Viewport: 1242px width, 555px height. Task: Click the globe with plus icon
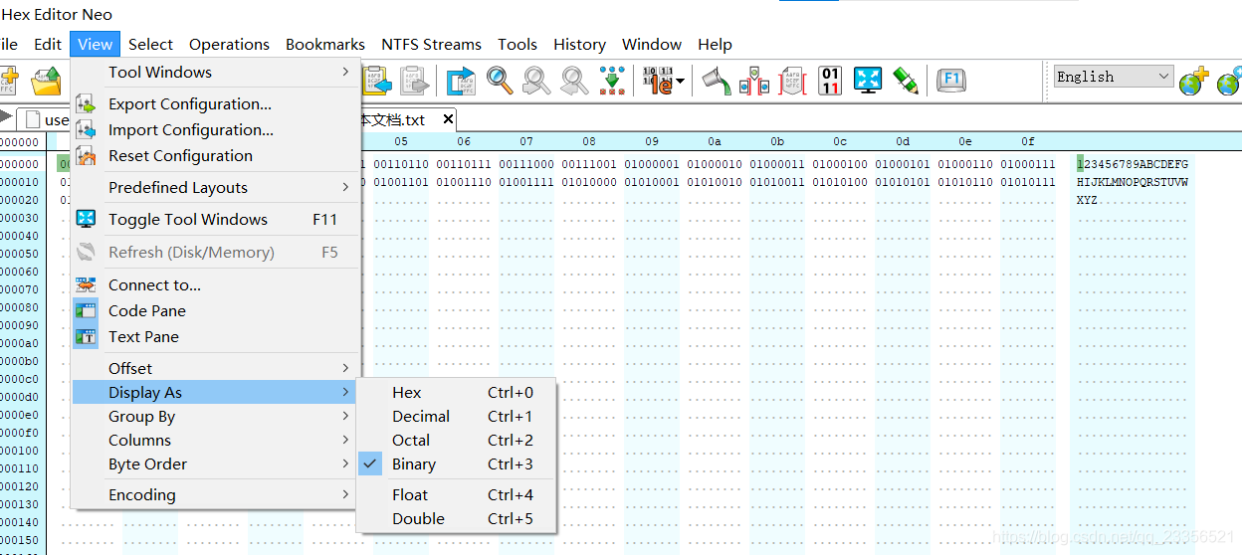point(1193,80)
